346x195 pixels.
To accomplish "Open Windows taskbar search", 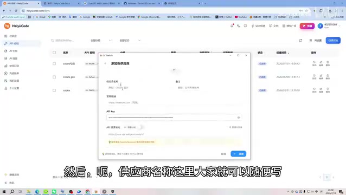I will coord(12,191).
